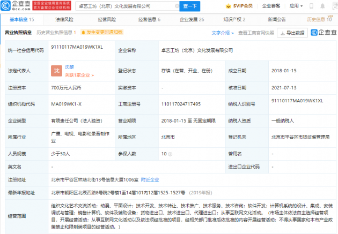Image resolution: width=338 pixels, height=234 pixels.
Task: Click 查看工商官网快照 link
Action: (x=256, y=33)
